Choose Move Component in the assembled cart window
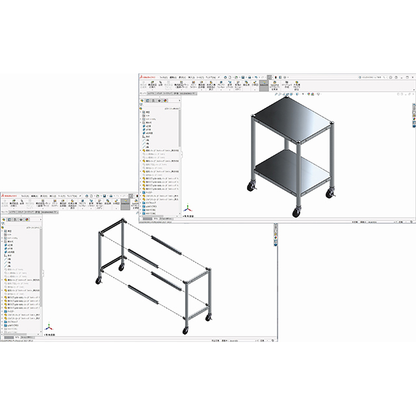Viewport: 416px width, 416px height. tap(201, 84)
